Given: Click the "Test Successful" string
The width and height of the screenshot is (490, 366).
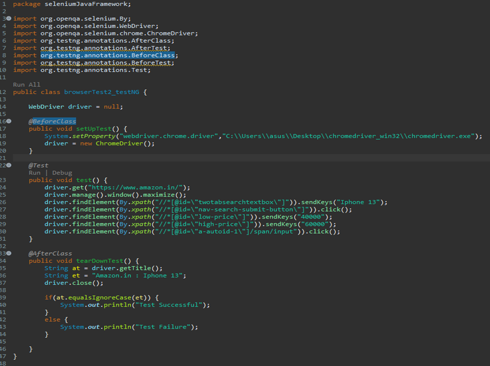Looking at the screenshot, I should pos(169,305).
